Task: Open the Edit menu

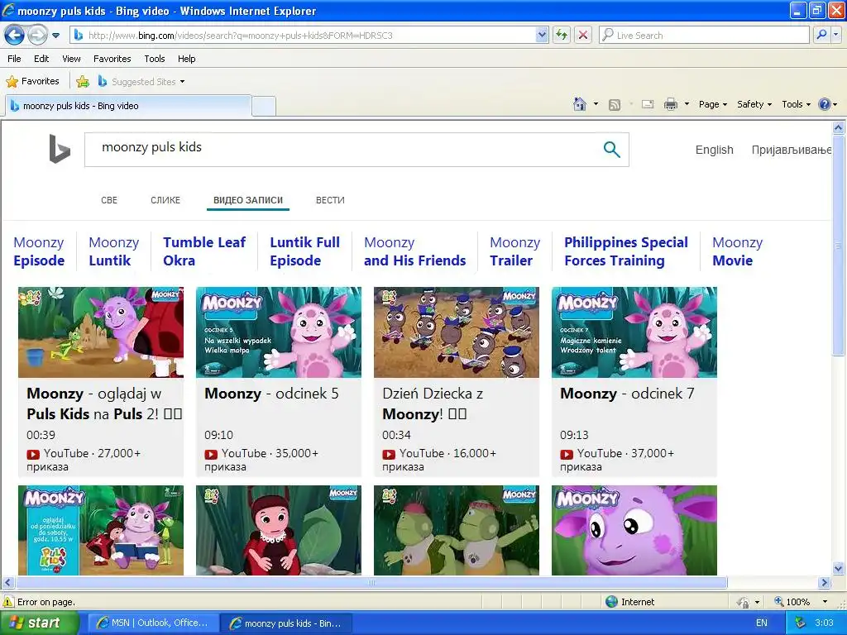Action: tap(41, 59)
